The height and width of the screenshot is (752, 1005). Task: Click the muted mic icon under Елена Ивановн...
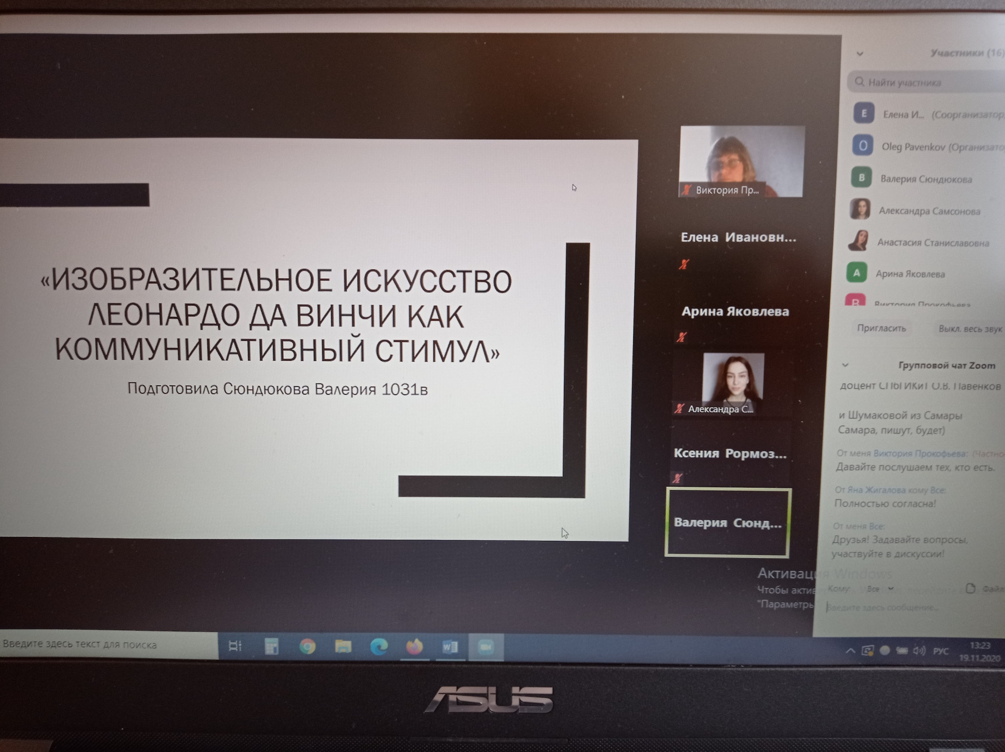[684, 264]
